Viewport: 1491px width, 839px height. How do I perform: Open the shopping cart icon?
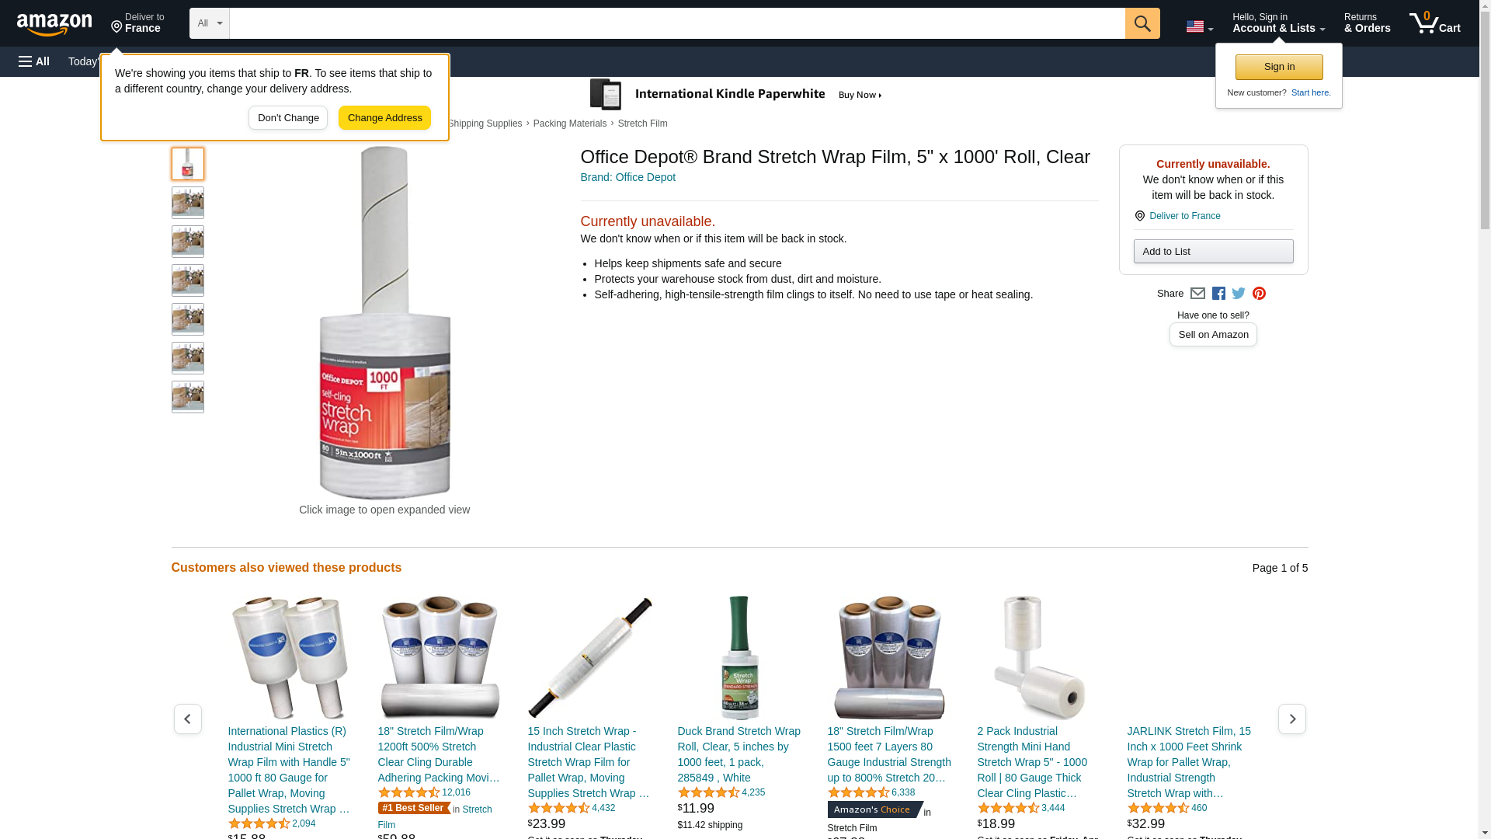click(x=1435, y=23)
